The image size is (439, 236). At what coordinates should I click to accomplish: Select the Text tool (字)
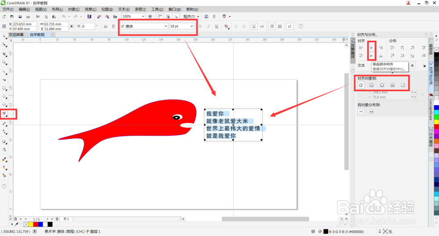pyautogui.click(x=4, y=114)
